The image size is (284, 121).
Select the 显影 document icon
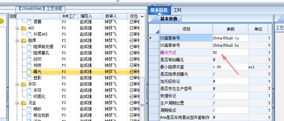point(29,78)
